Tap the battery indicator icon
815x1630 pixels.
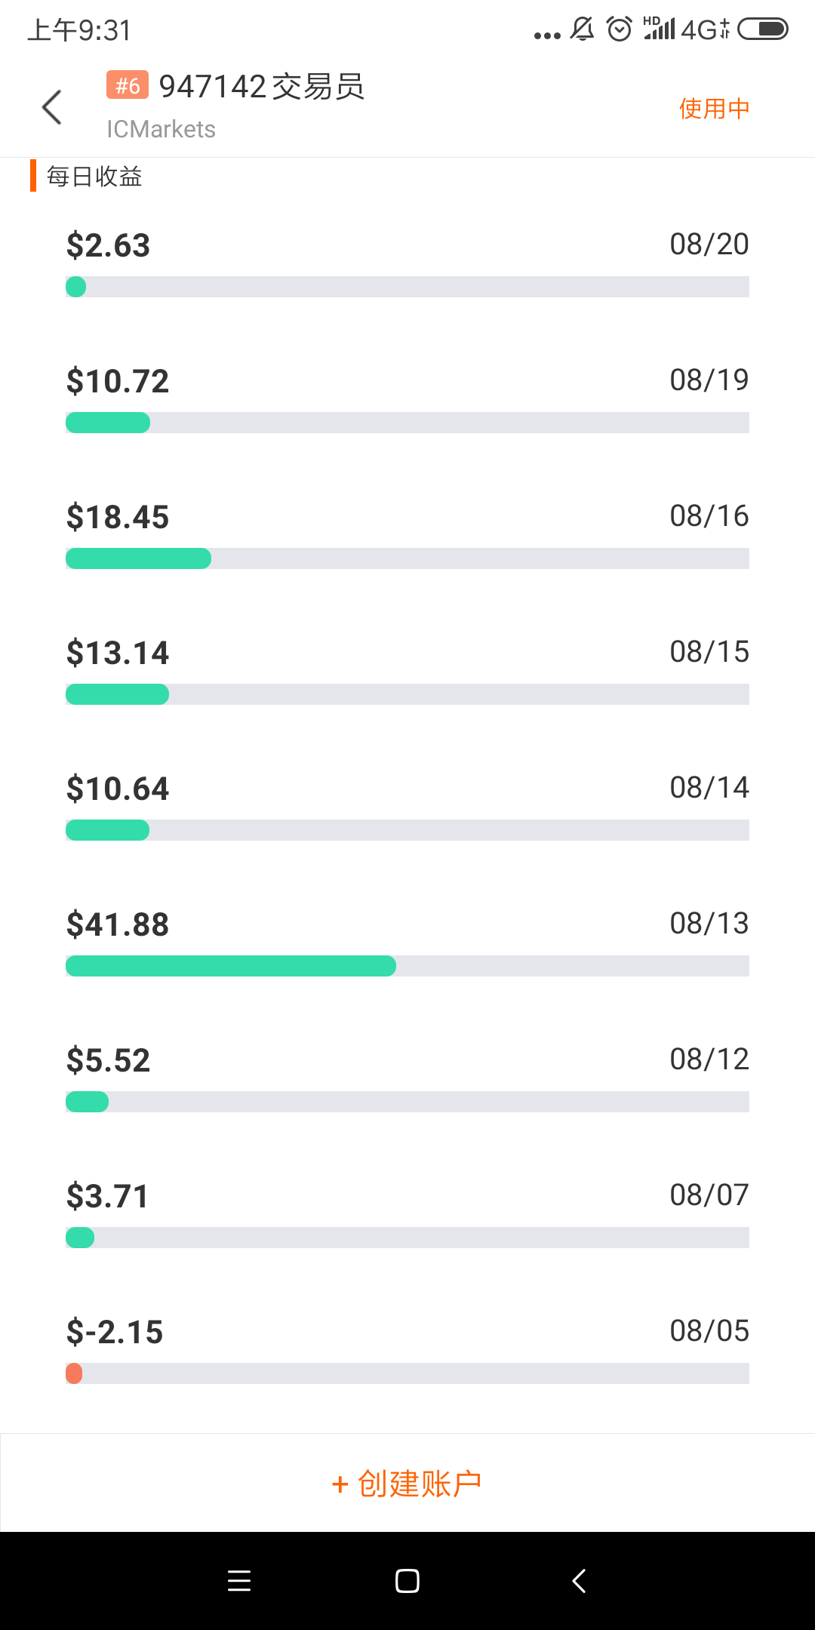pos(762,29)
